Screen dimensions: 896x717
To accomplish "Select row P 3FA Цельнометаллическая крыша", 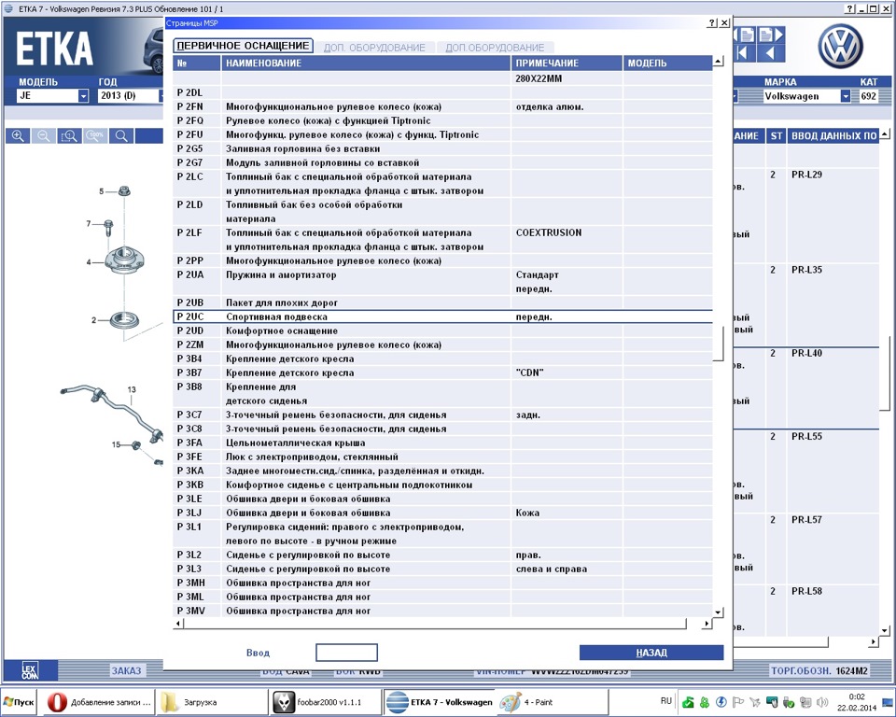I will pyautogui.click(x=442, y=443).
